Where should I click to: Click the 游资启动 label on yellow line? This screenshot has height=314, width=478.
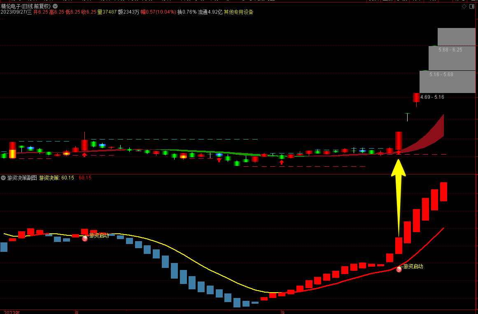click(99, 235)
